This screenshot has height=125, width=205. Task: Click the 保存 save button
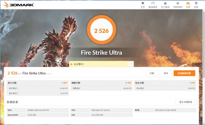166,73
